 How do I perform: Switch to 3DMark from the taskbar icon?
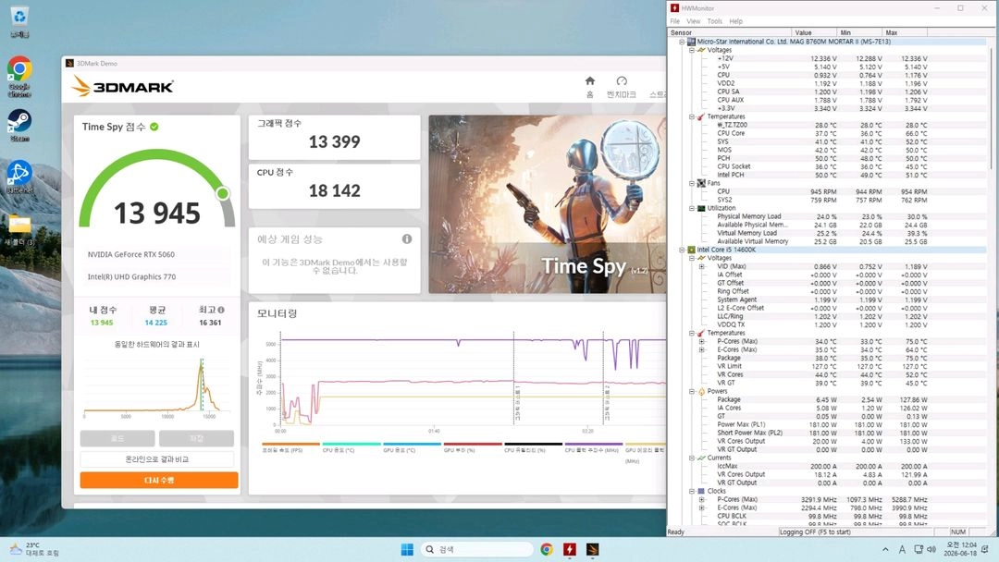593,549
